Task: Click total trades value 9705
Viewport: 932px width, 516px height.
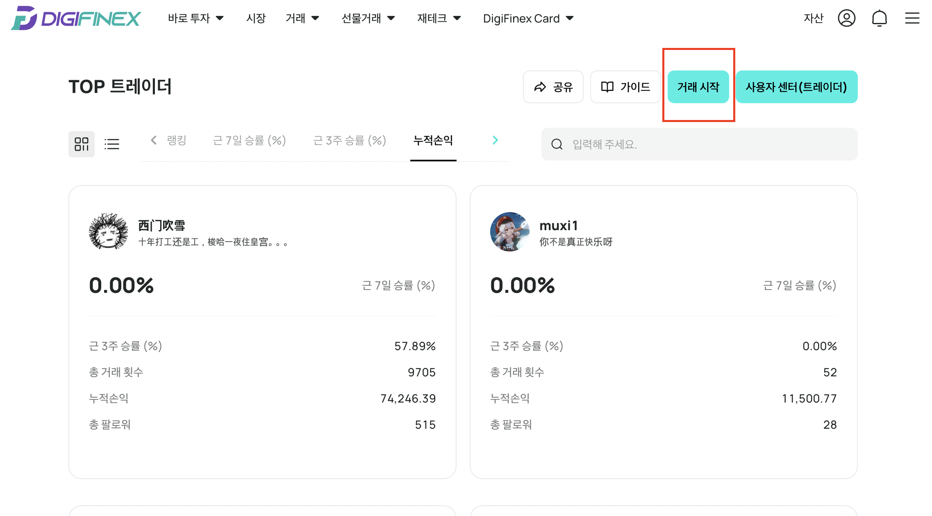Action: coord(422,372)
